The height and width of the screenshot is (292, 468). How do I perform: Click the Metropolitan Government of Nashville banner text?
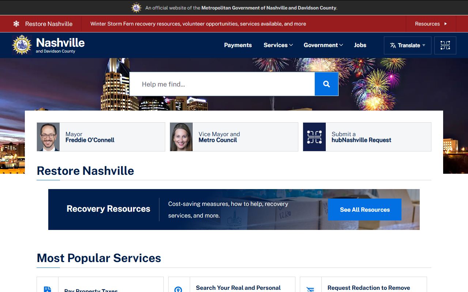[x=269, y=8]
